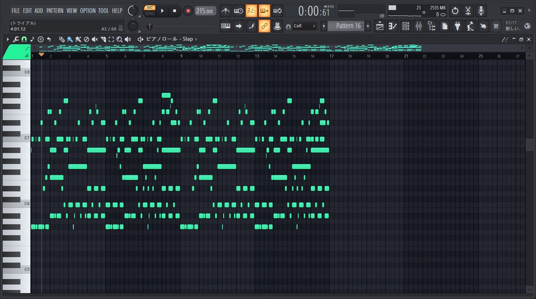
Task: Toggle the metronome
Action: click(225, 11)
